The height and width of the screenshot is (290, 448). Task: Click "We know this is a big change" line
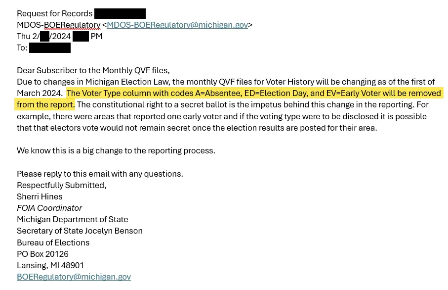click(x=116, y=150)
